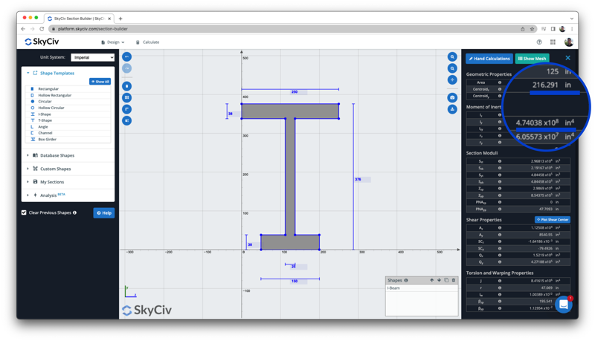This screenshot has height=341, width=595.
Task: Duplicate the shape with the copy icon
Action: pos(446,280)
